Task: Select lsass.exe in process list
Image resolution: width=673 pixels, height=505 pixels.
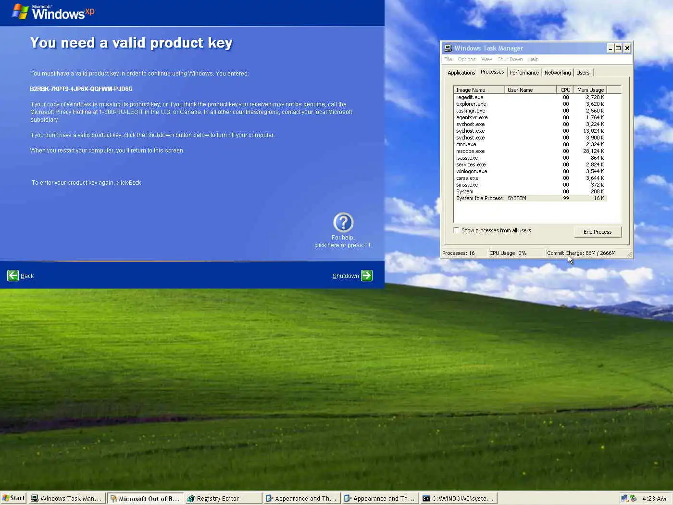Action: click(530, 158)
